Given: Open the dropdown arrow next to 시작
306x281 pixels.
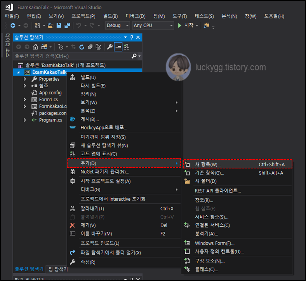Looking at the screenshot, I should [197, 26].
